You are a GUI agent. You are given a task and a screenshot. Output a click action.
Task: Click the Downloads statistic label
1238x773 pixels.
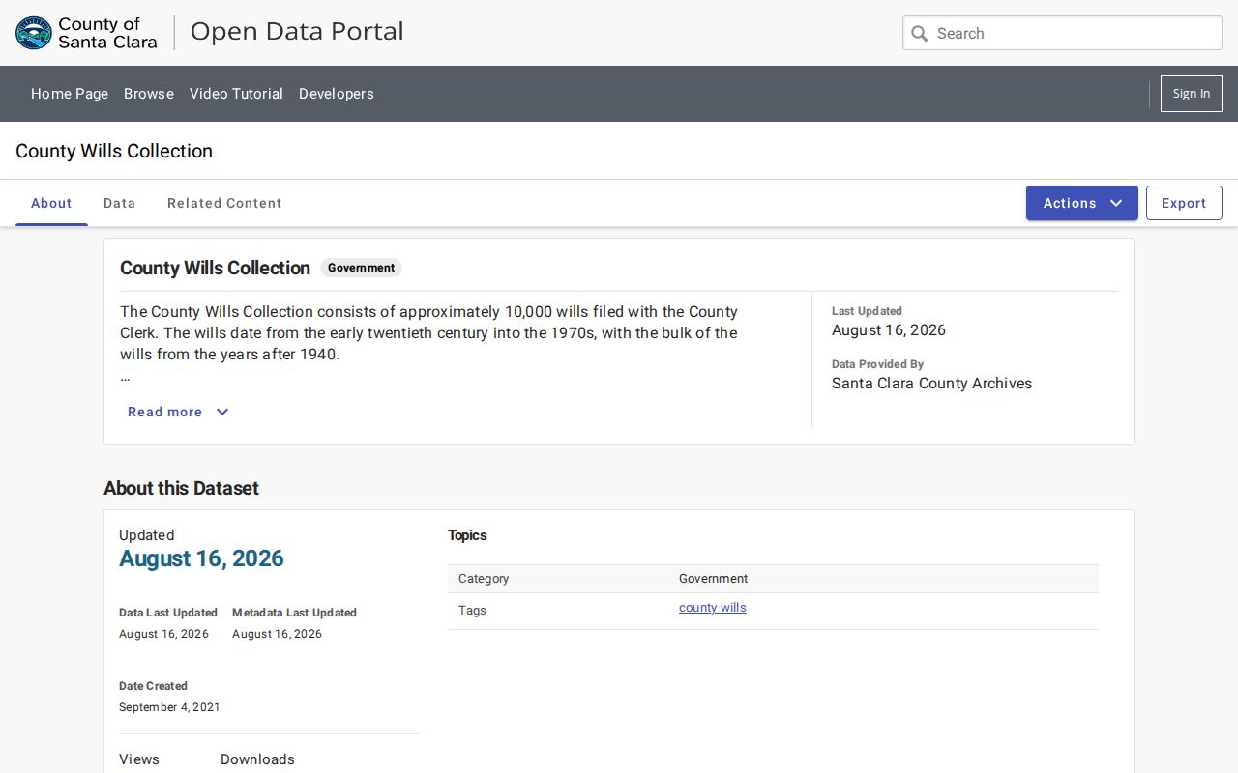tap(257, 759)
